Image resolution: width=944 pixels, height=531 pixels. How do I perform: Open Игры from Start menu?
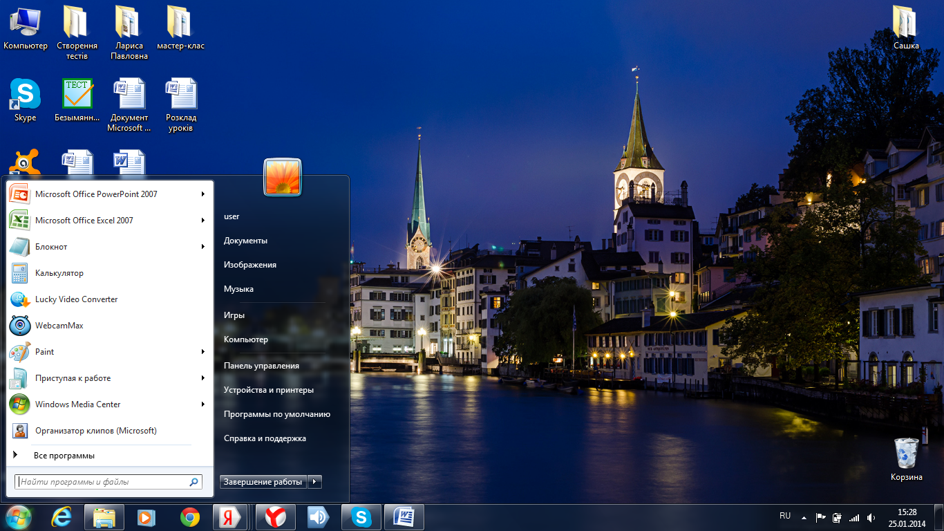(234, 315)
